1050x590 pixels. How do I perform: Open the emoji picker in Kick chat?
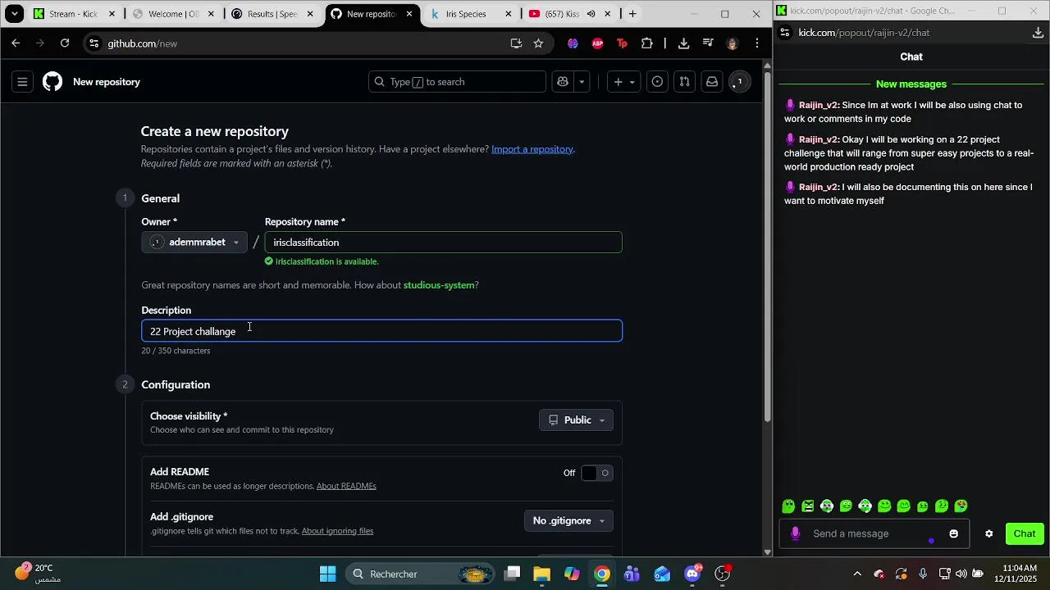click(x=953, y=534)
